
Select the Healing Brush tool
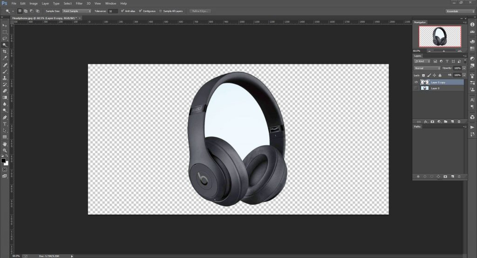[5, 65]
